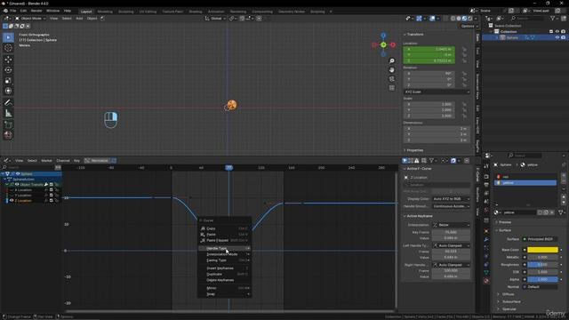Screen dimensions: 569x320
Task: Toggle visibility eye of Object Transforms channel
Action: click(17, 184)
